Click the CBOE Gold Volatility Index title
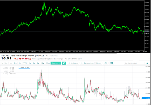151x108 pixels. point(22,56)
